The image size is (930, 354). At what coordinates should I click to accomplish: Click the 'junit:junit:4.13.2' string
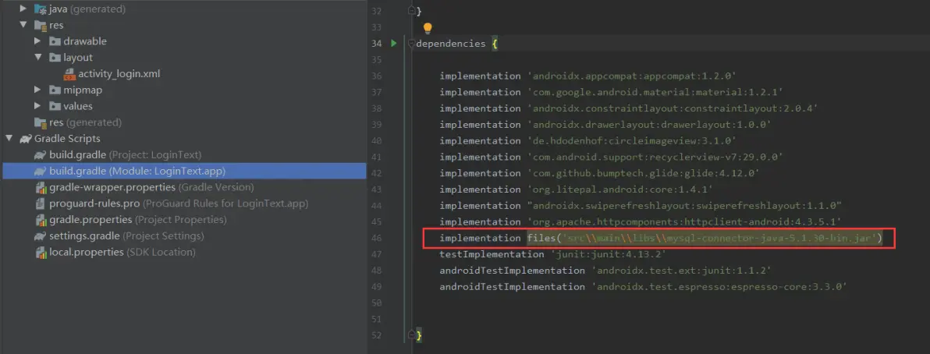pos(609,254)
